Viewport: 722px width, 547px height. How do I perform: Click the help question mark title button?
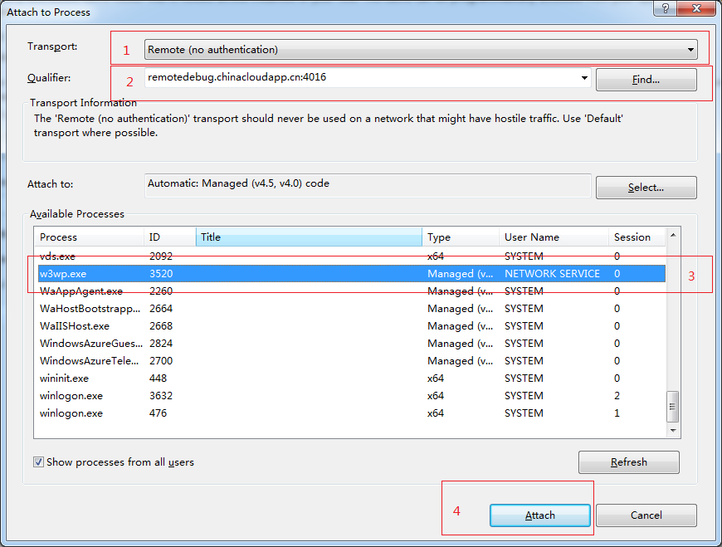666,8
